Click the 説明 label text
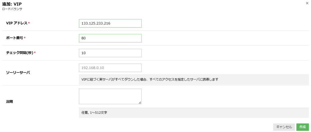The width and height of the screenshot is (311, 132). [x=10, y=102]
